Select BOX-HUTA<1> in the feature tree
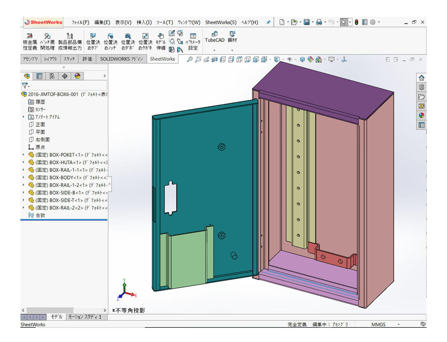Screen dimensions: 447x342 click(68, 162)
